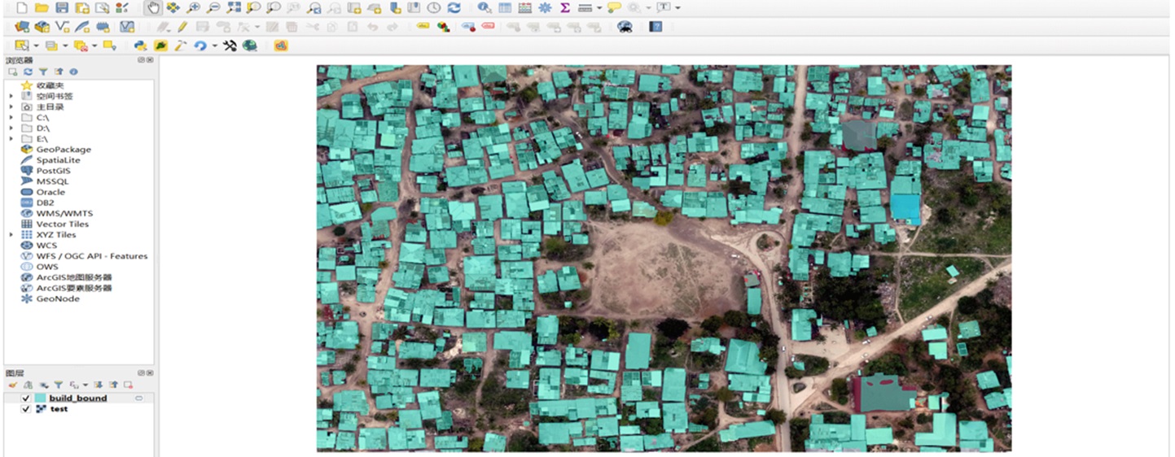Click the Refresh map canvas icon
This screenshot has width=1175, height=457.
[454, 7]
